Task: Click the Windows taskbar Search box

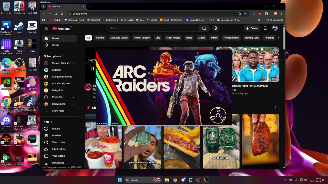Action: (x=143, y=180)
